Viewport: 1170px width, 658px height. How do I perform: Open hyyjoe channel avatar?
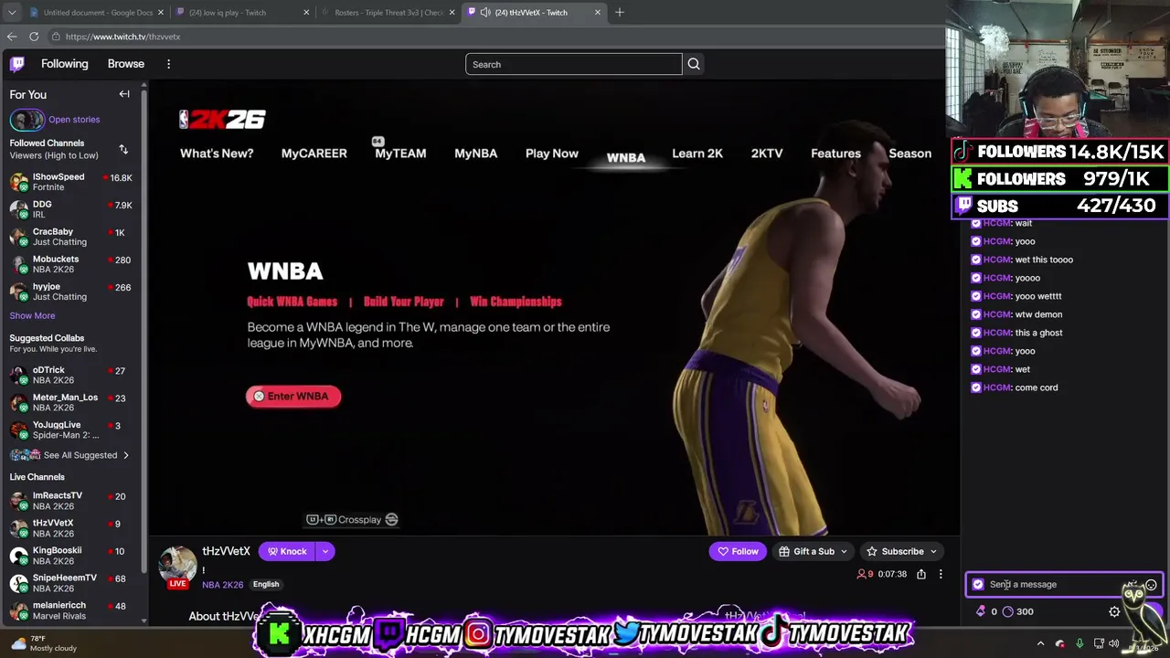(x=19, y=292)
